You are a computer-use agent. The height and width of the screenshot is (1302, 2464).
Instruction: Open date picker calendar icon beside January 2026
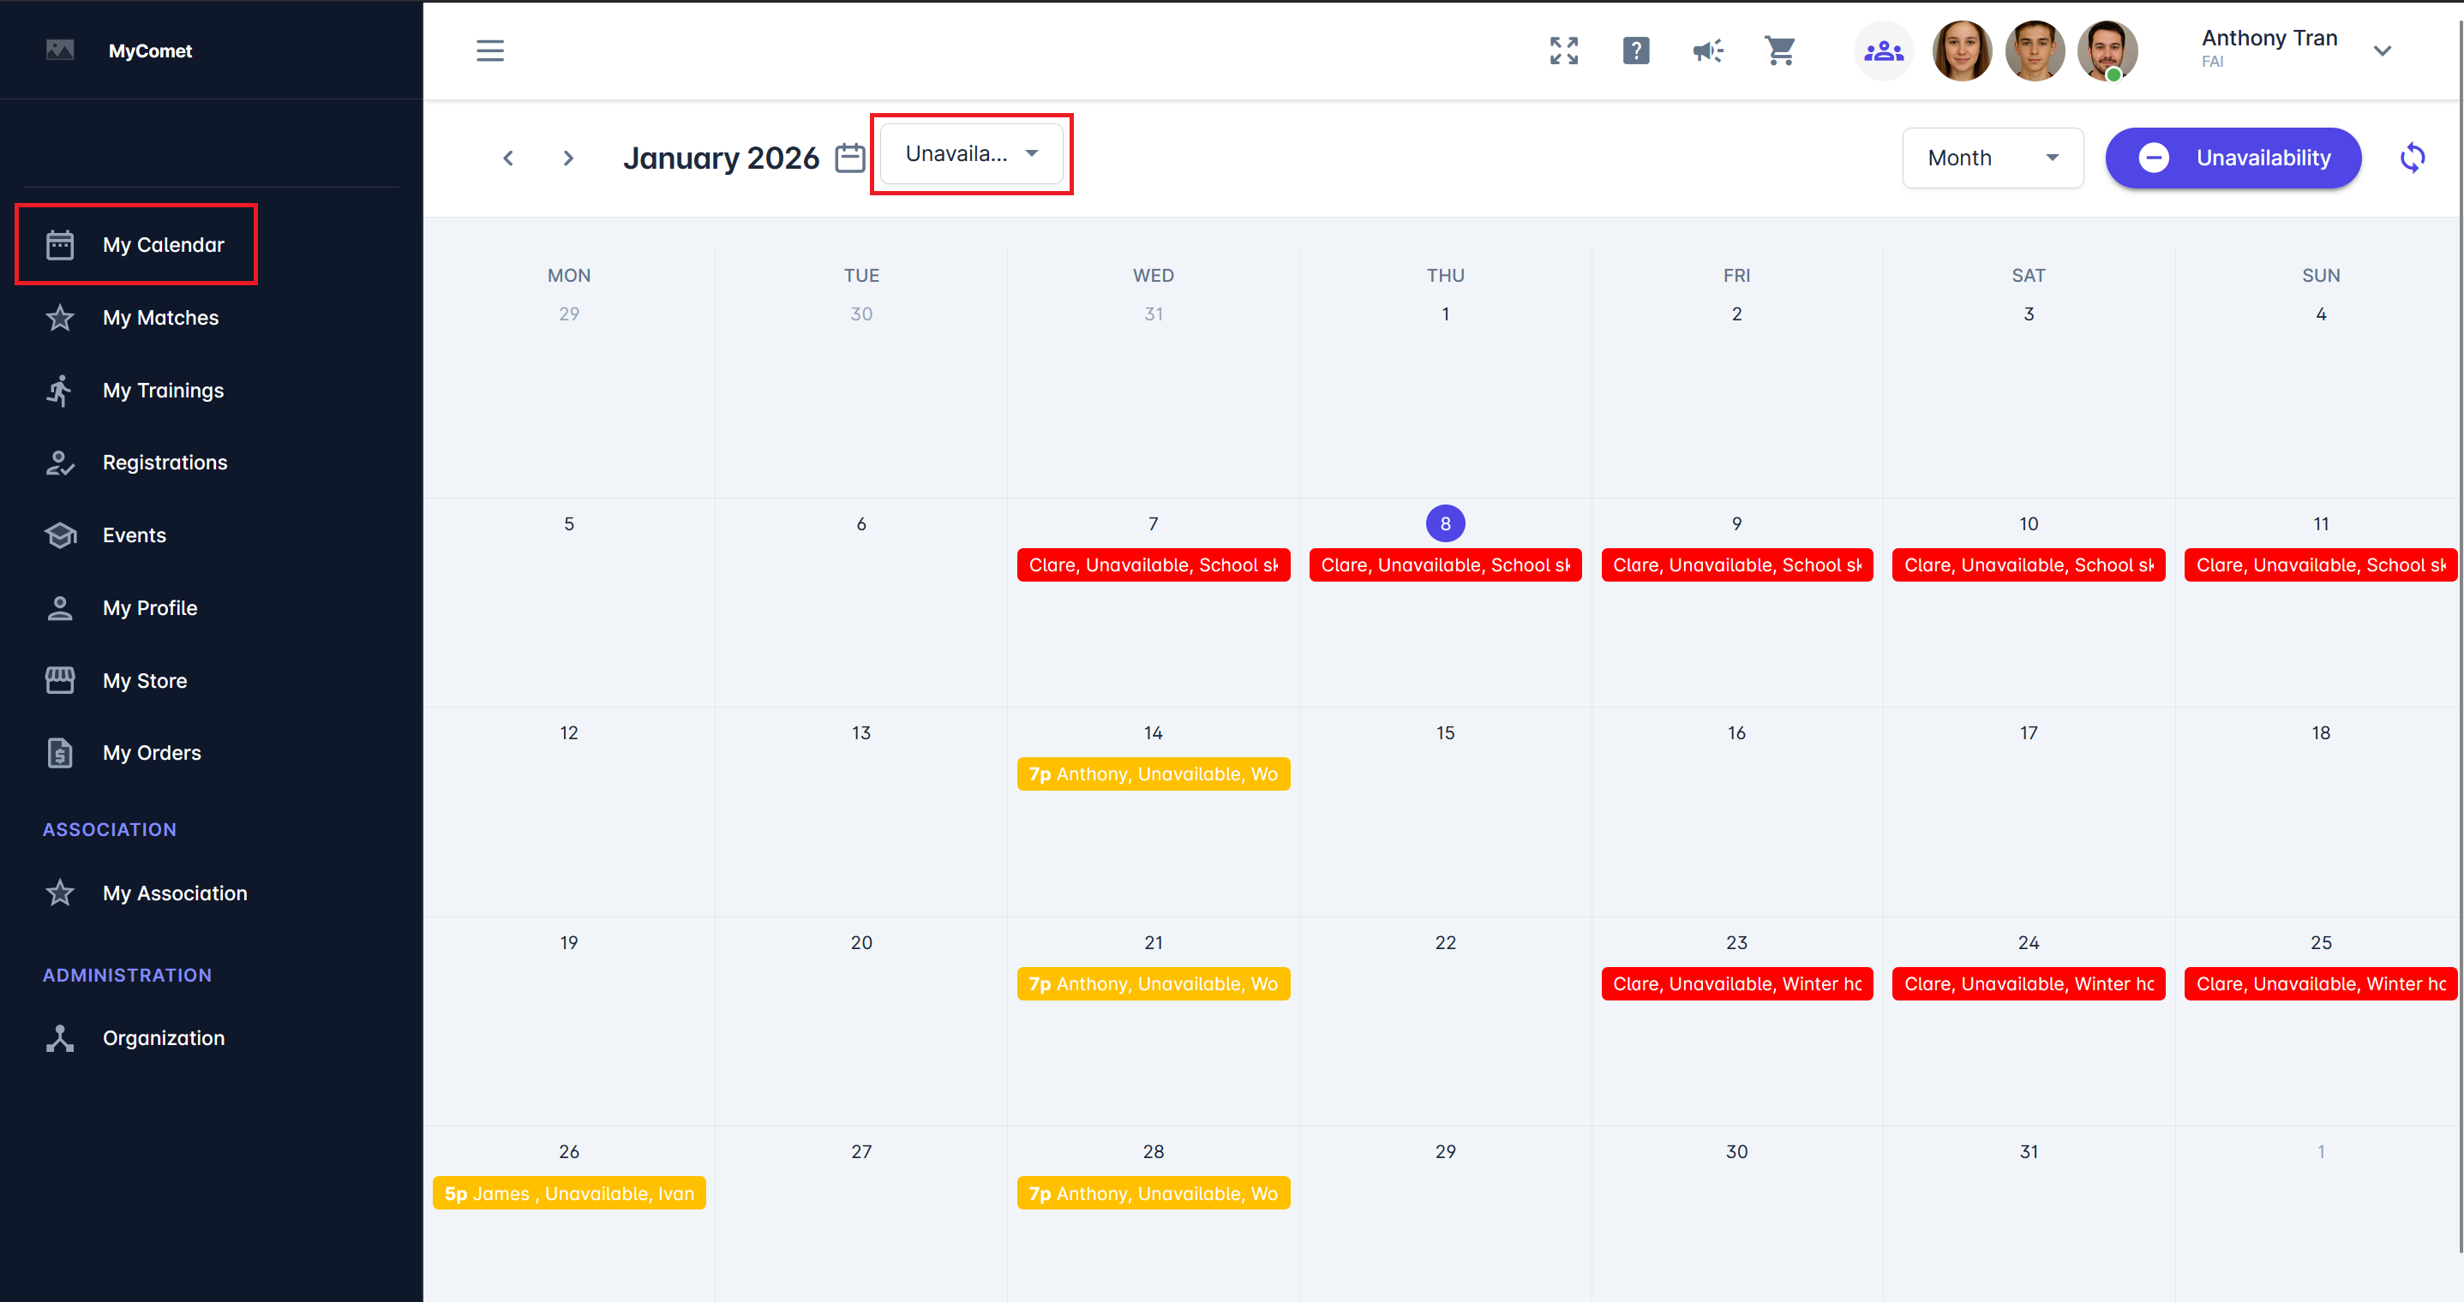pyautogui.click(x=849, y=158)
